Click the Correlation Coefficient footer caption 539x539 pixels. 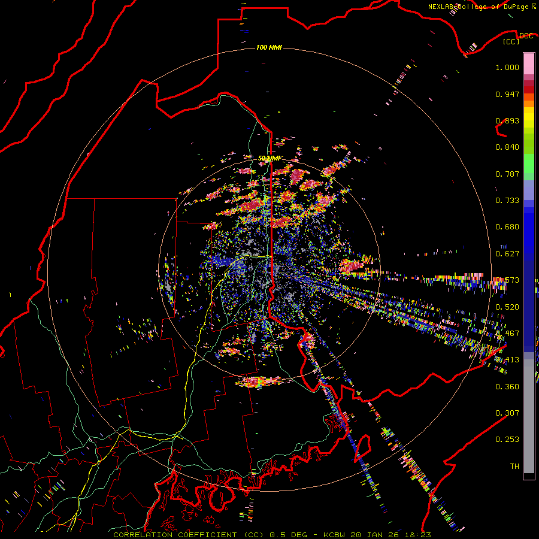(272, 535)
